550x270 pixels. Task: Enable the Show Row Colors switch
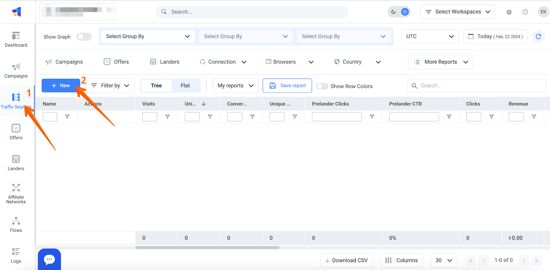(322, 86)
